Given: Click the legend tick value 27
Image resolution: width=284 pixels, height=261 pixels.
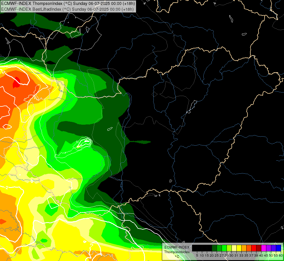Looking at the screenshot, I should pos(222,255).
